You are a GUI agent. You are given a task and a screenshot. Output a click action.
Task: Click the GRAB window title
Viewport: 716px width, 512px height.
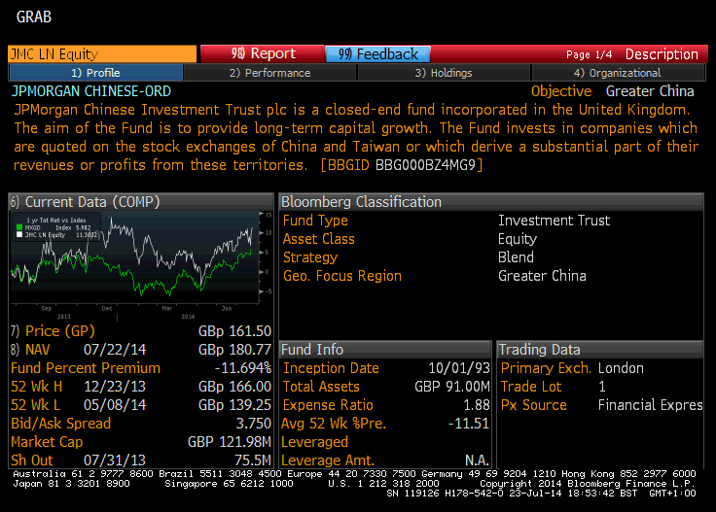coord(34,17)
